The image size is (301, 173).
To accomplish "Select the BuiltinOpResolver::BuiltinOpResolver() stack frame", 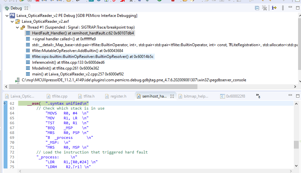I will 93,57.
